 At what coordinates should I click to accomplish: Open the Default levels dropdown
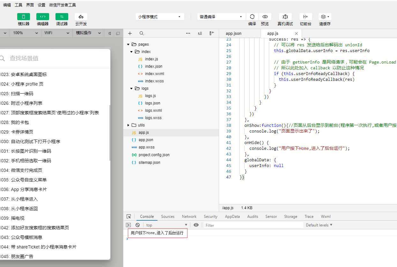(x=319, y=225)
